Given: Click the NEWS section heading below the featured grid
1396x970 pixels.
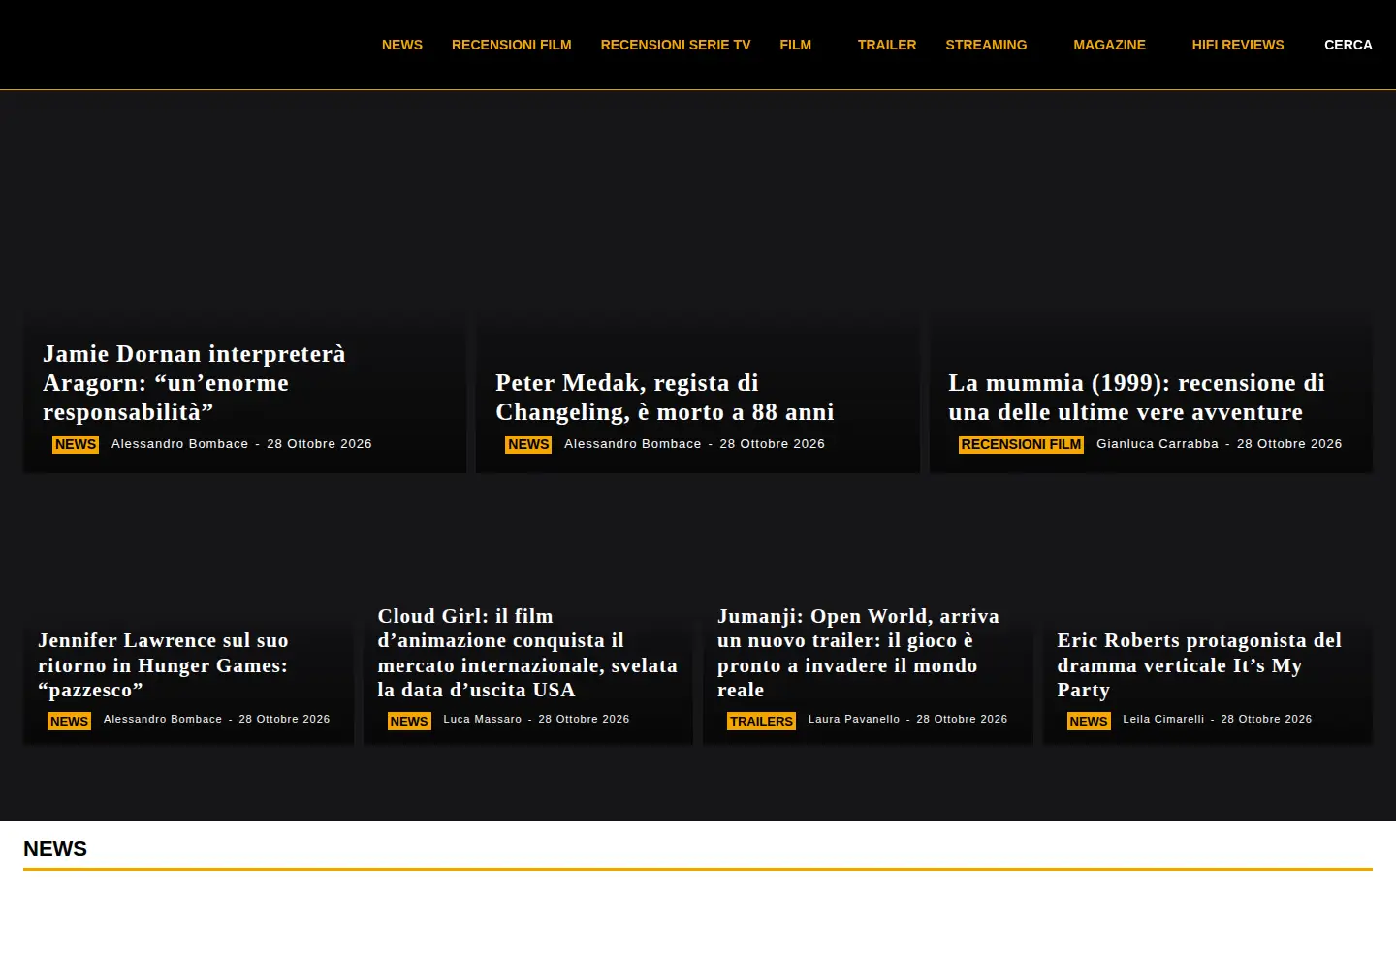Looking at the screenshot, I should pos(55,849).
